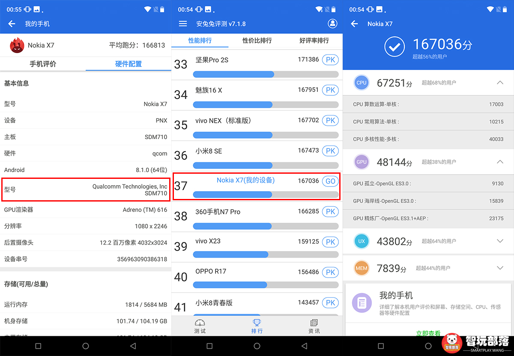The image size is (514, 356).
Task: Tap back arrow beside Nokia X7 title
Action: [354, 24]
